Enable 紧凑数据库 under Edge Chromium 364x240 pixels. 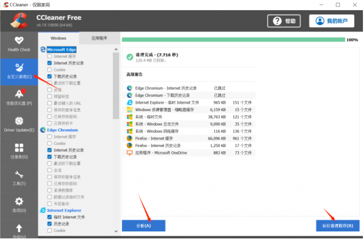[49, 190]
